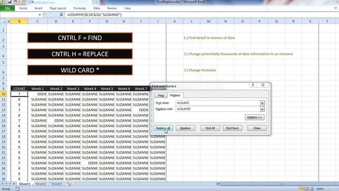
Task: Open the Review ribbon tab
Action: 112,8
